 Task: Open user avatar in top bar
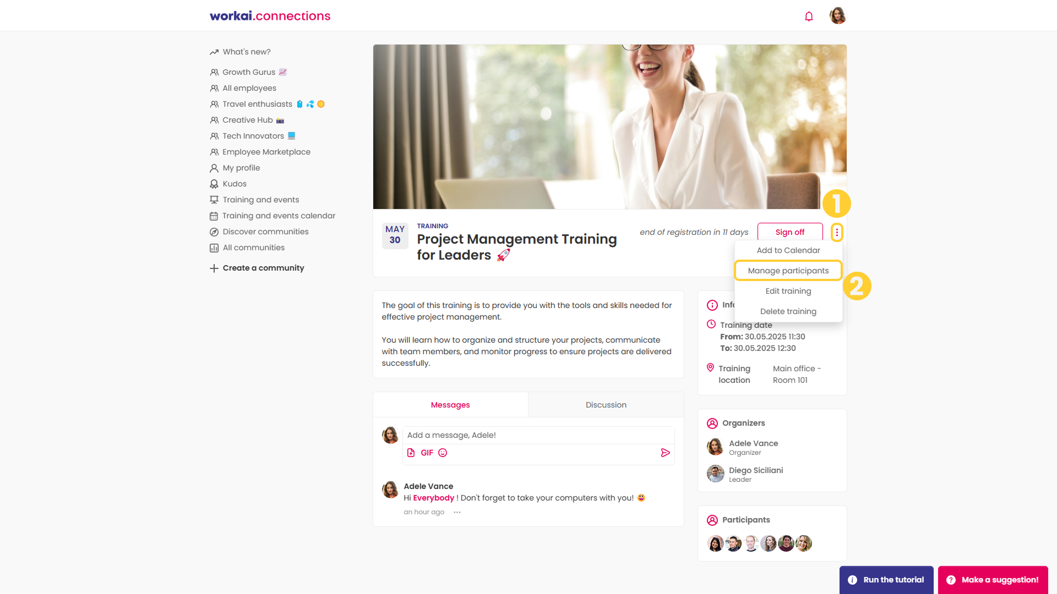pos(837,15)
